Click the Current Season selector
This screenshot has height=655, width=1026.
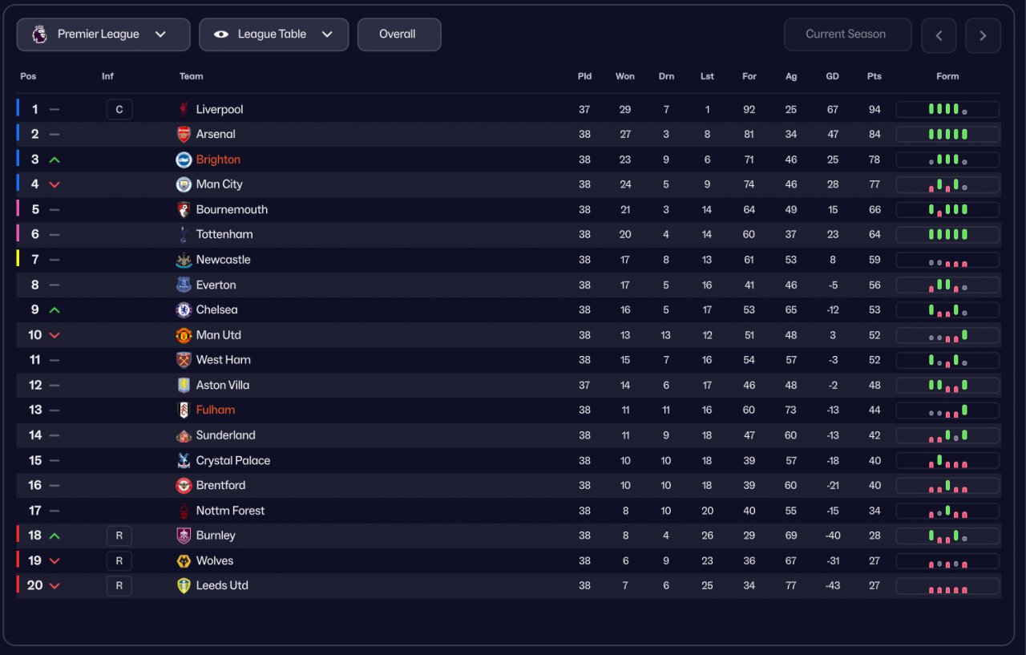pos(846,34)
